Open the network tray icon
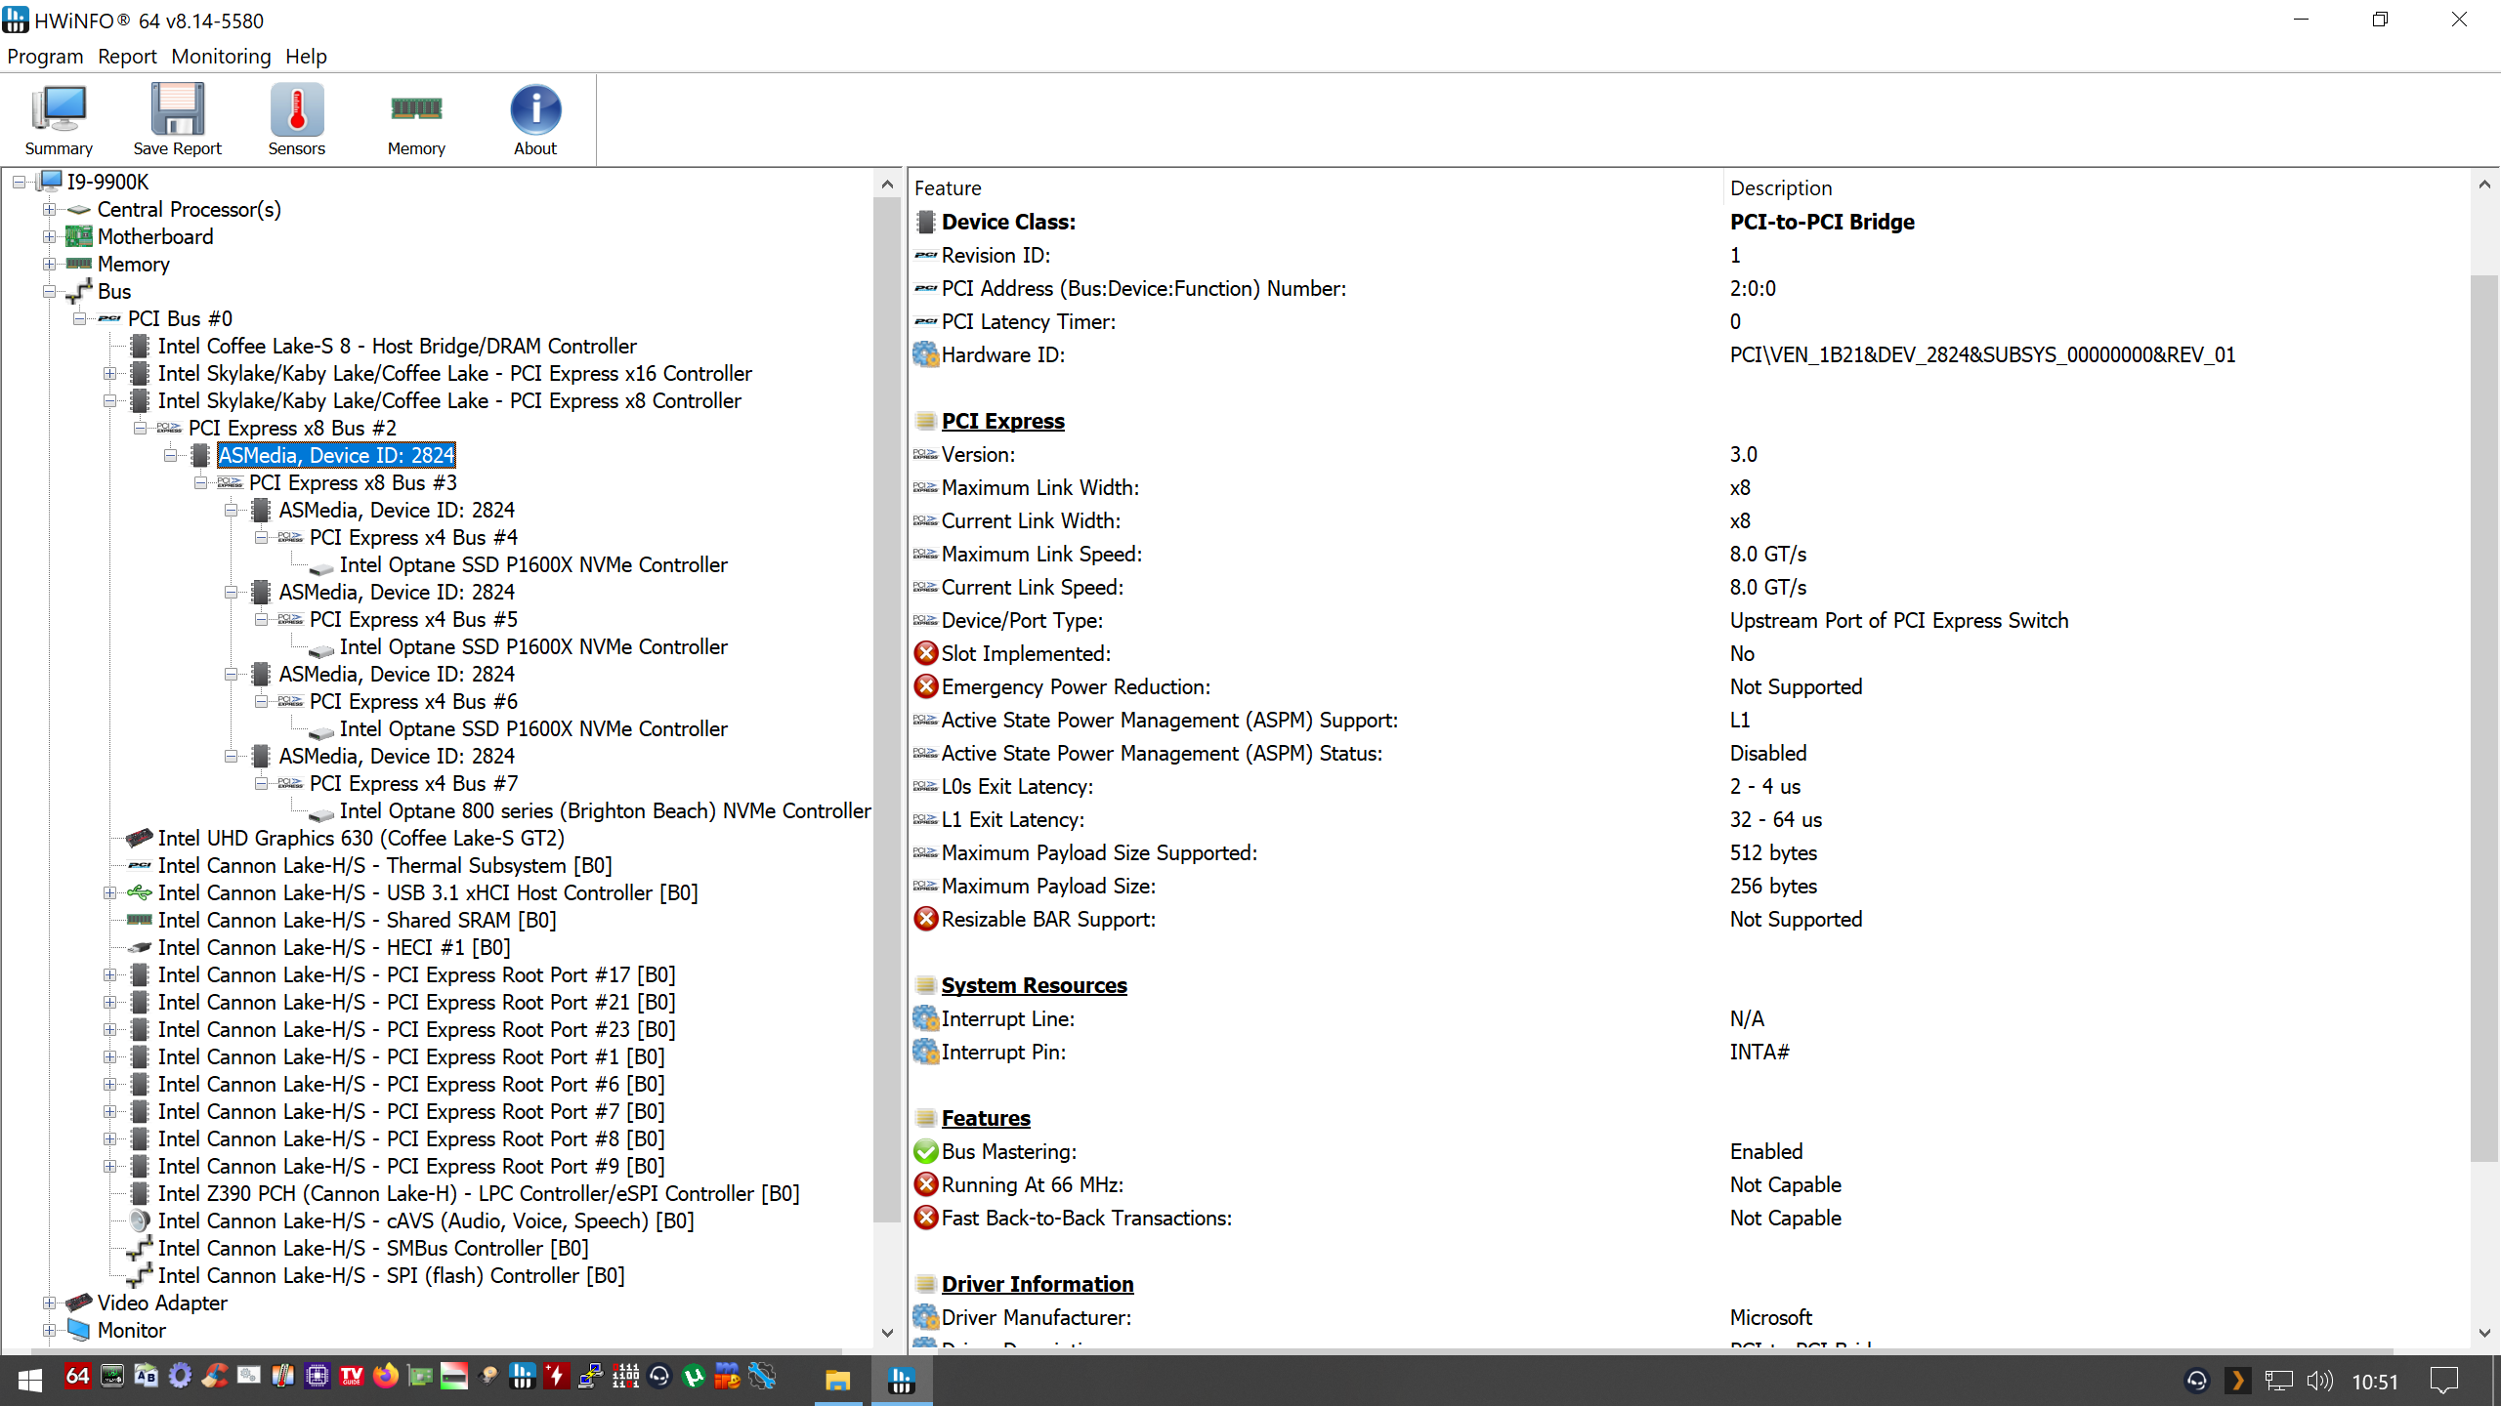The height and width of the screenshot is (1406, 2501). (2278, 1381)
